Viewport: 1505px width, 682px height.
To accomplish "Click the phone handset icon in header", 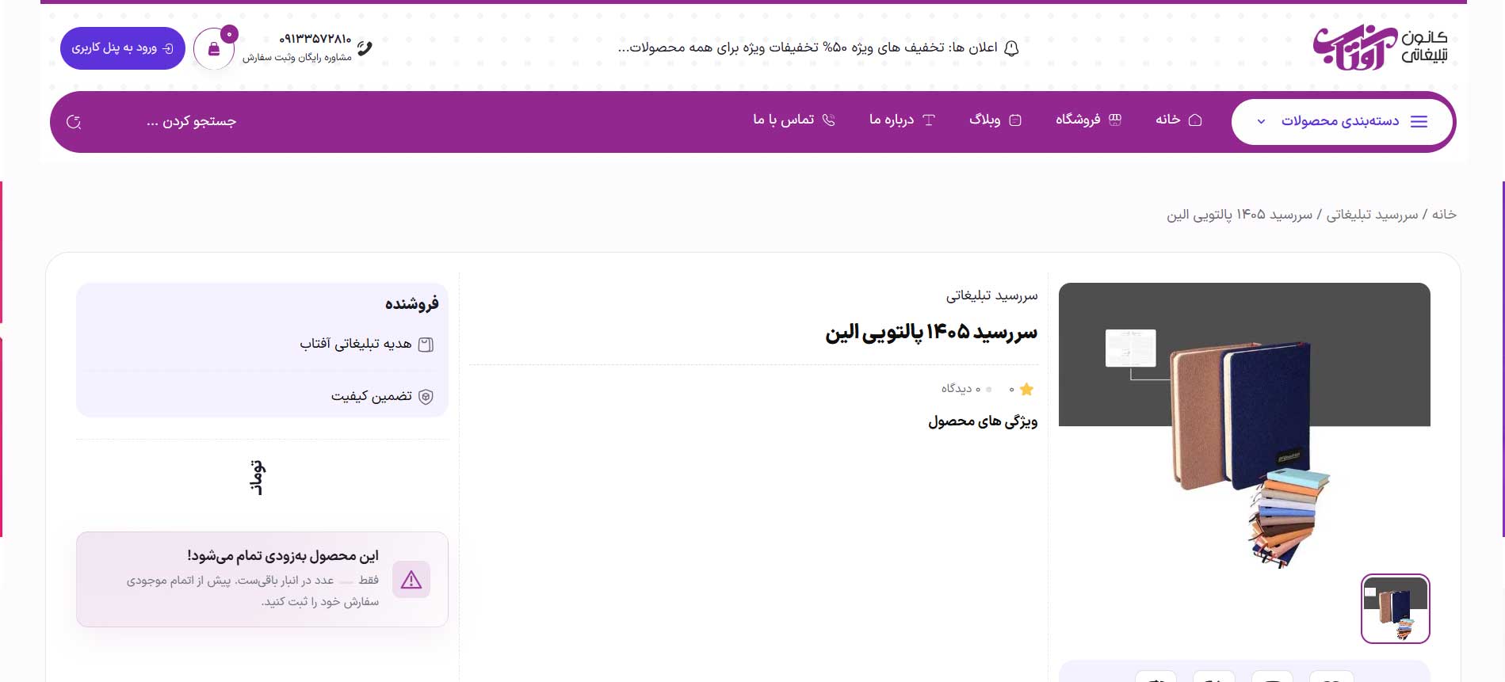I will [365, 48].
